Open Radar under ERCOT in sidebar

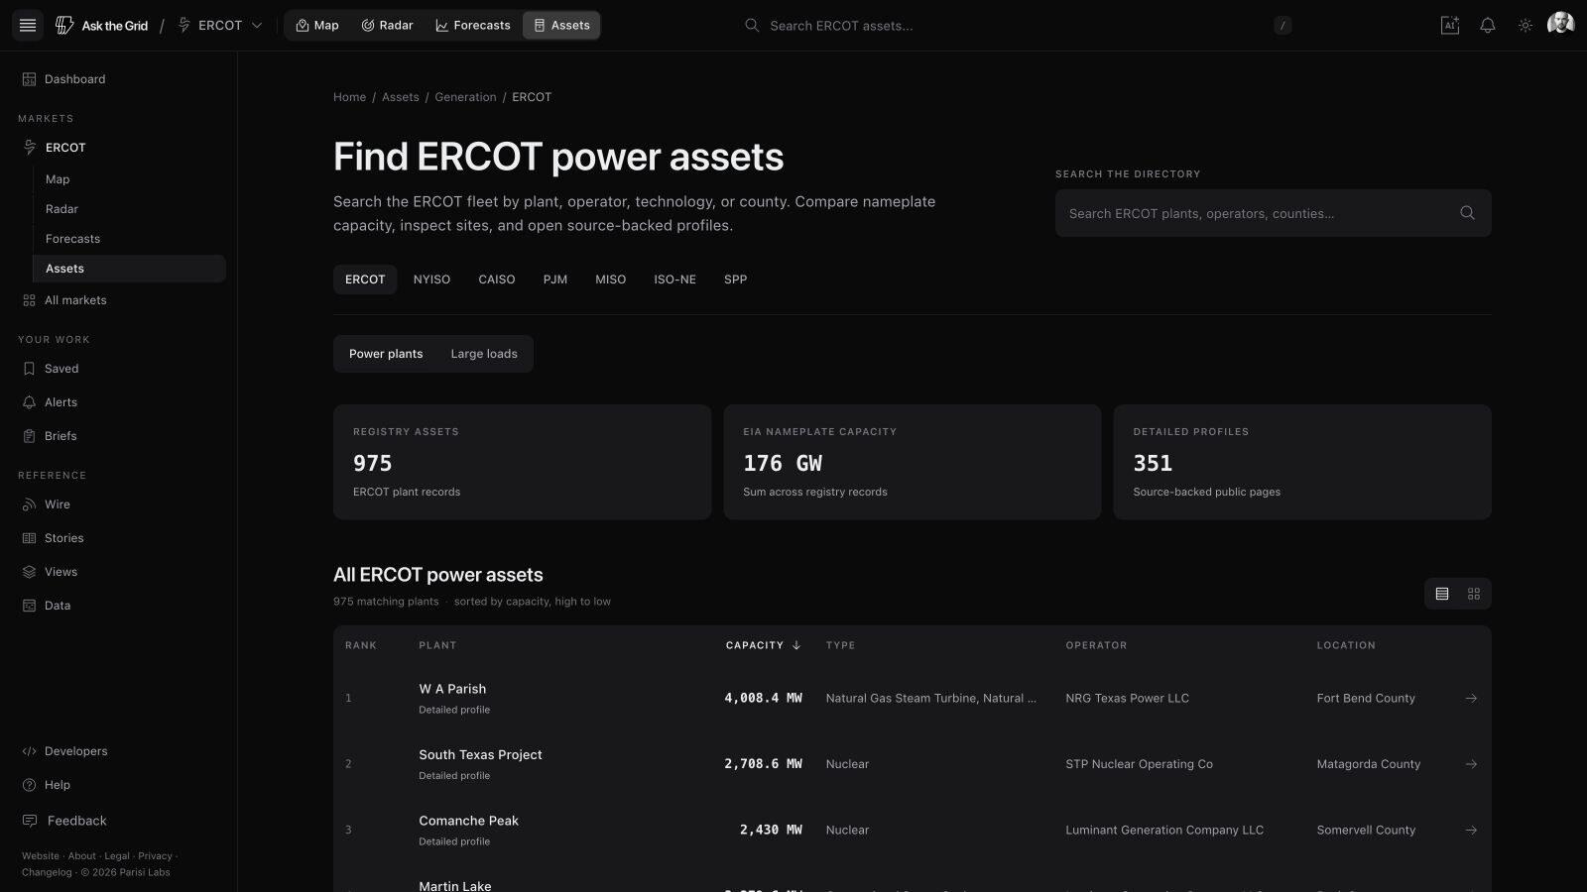click(x=129, y=209)
